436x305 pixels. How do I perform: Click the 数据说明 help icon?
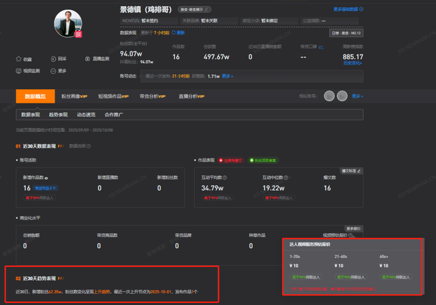pos(89,146)
